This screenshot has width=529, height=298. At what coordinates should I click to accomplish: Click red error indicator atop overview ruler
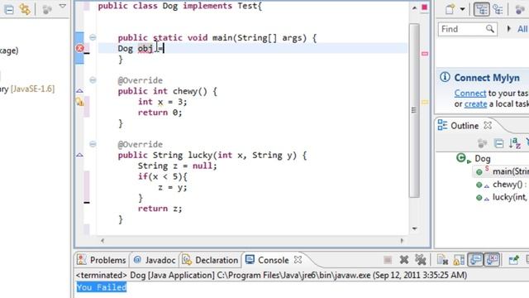tap(424, 7)
